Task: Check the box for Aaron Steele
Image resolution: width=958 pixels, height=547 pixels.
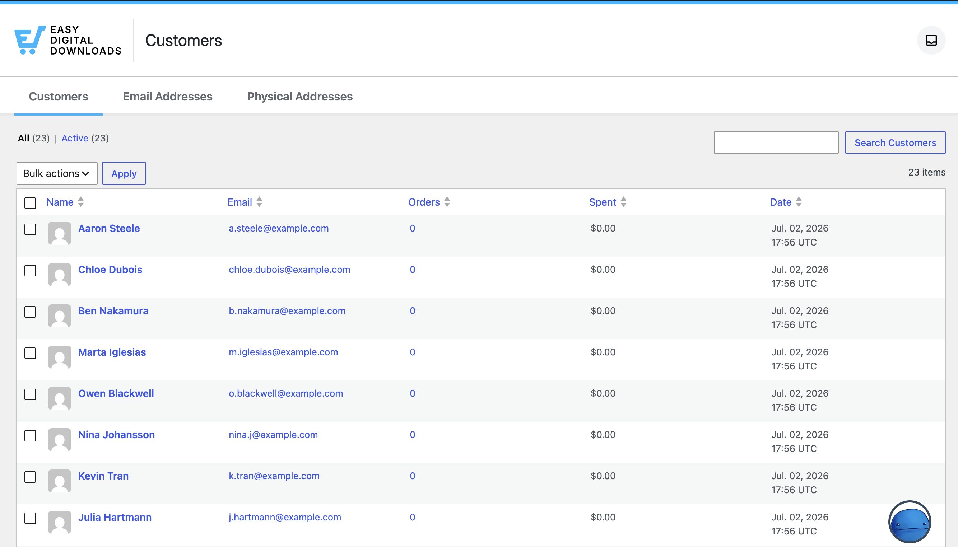Action: tap(30, 229)
